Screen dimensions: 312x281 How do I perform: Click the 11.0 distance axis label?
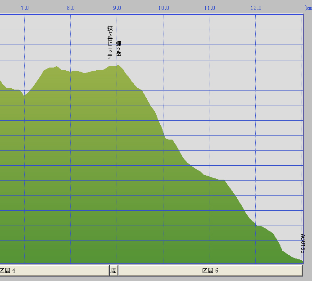click(x=209, y=8)
